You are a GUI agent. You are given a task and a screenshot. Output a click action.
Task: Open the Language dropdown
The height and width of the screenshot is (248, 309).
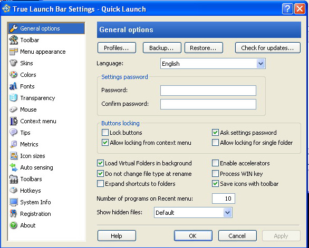[x=260, y=64]
